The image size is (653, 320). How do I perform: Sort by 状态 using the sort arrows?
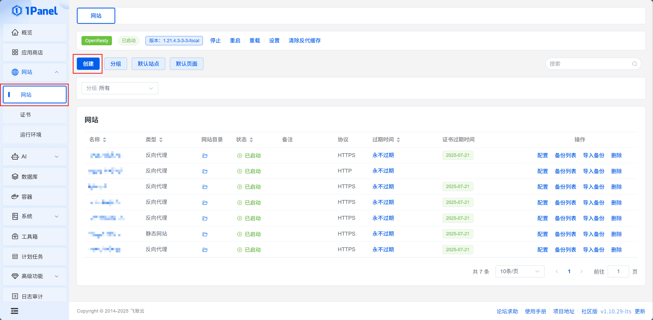click(251, 140)
